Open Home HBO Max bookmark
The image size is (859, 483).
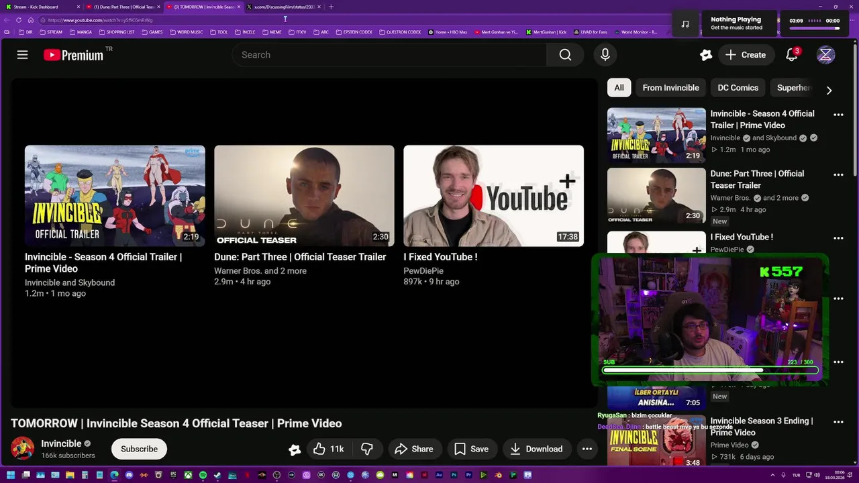pyautogui.click(x=448, y=32)
